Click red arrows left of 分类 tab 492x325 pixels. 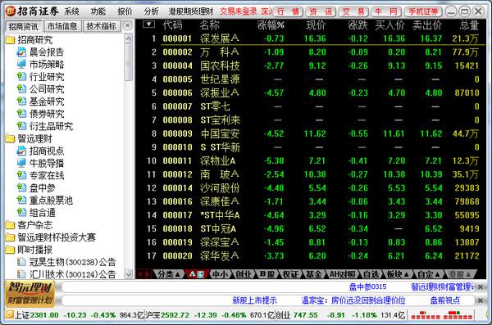point(143,274)
